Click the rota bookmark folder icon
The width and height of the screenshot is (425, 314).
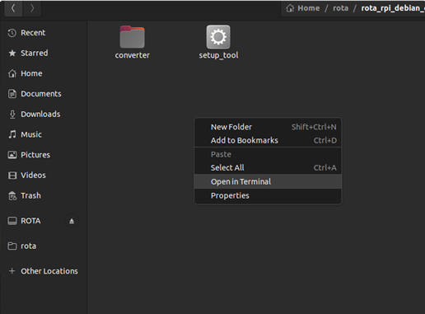12,246
